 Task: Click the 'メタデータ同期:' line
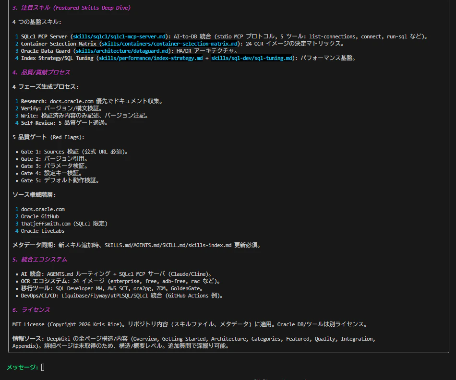(137, 245)
